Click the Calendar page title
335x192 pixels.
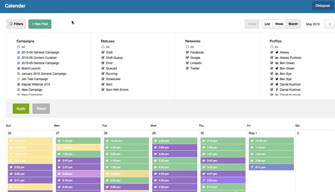coord(15,6)
